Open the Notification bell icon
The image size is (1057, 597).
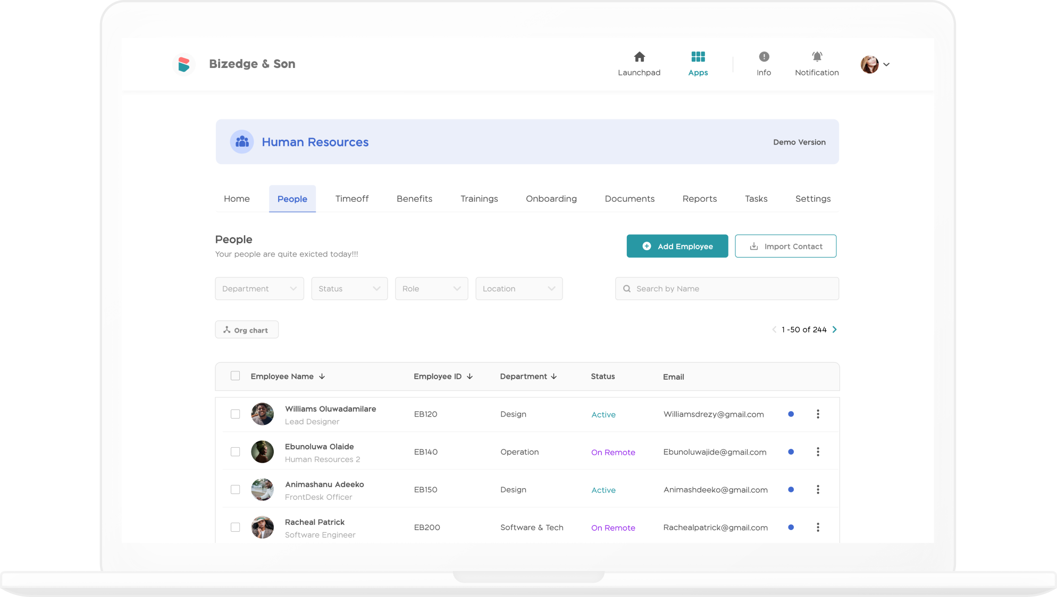(817, 57)
